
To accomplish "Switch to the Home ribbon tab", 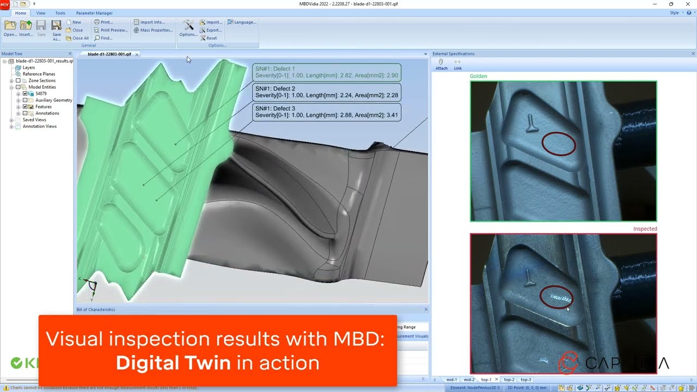I will coord(21,13).
